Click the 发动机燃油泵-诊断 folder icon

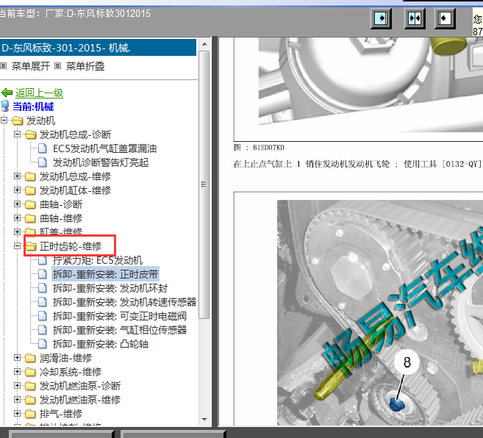coord(30,386)
